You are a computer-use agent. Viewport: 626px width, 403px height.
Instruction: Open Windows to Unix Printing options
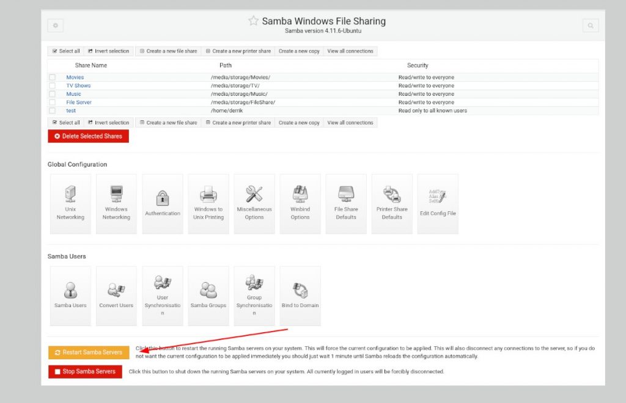[208, 203]
